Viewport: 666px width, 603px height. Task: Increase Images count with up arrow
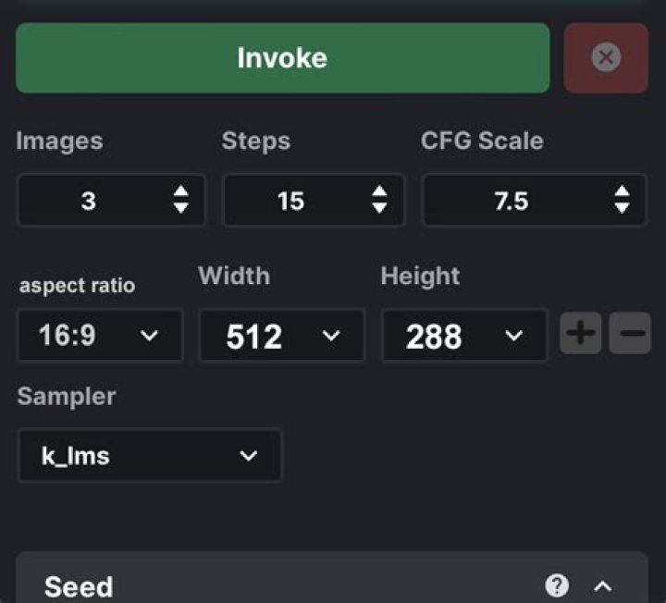[x=181, y=191]
